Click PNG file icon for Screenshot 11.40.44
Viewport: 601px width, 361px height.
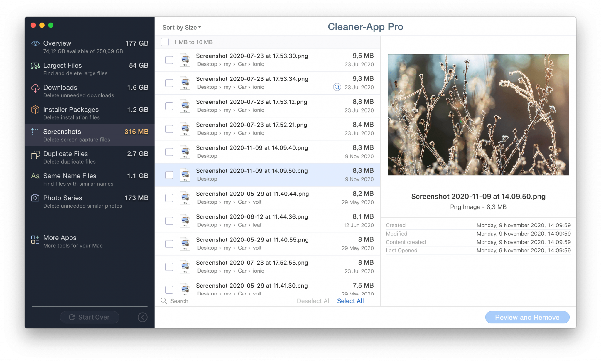tap(185, 198)
